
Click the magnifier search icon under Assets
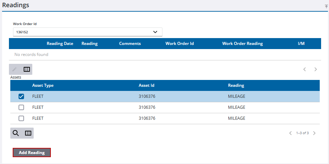coord(16,133)
